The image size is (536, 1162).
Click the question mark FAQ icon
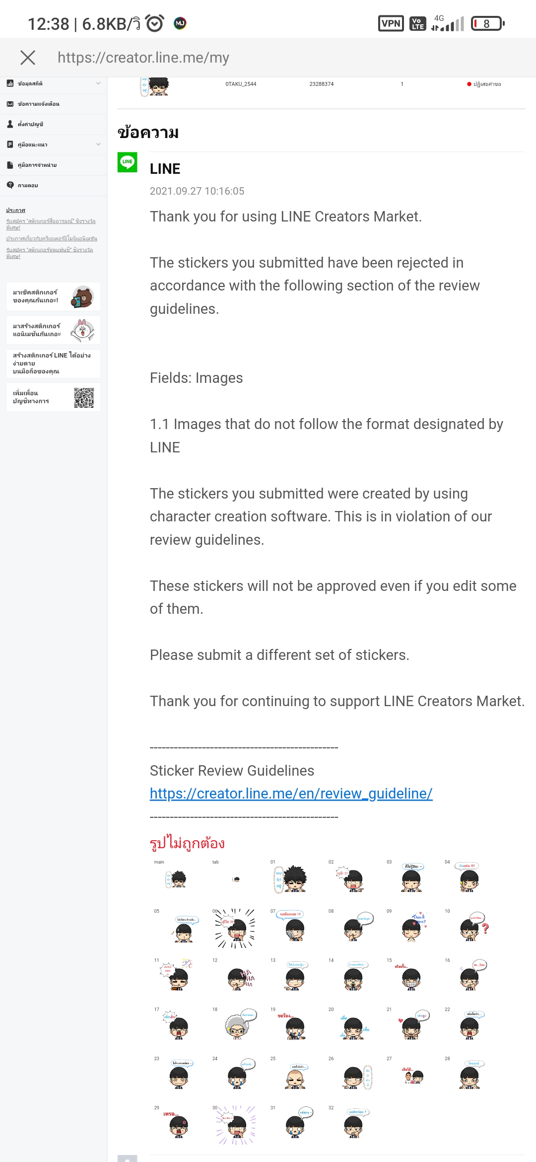point(10,185)
